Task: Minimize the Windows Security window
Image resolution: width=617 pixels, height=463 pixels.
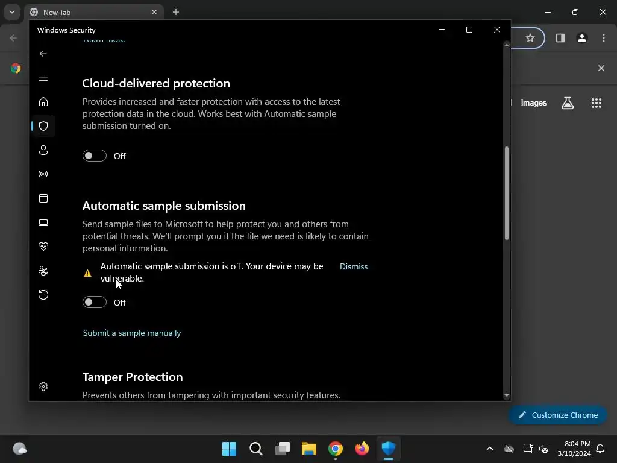Action: tap(442, 30)
